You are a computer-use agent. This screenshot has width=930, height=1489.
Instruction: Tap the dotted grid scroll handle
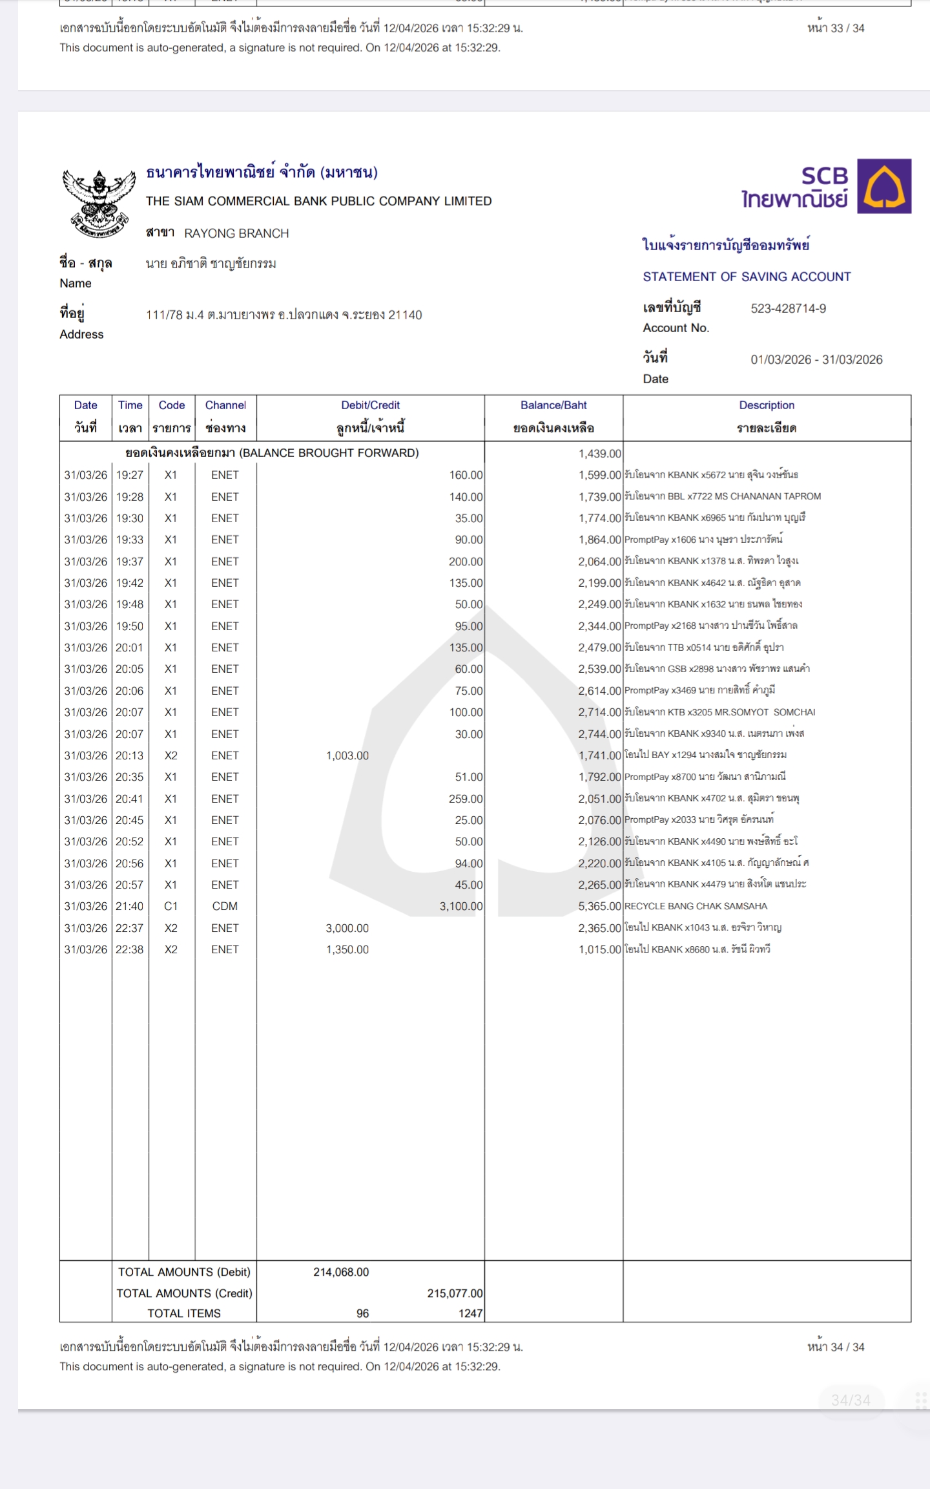(921, 1400)
